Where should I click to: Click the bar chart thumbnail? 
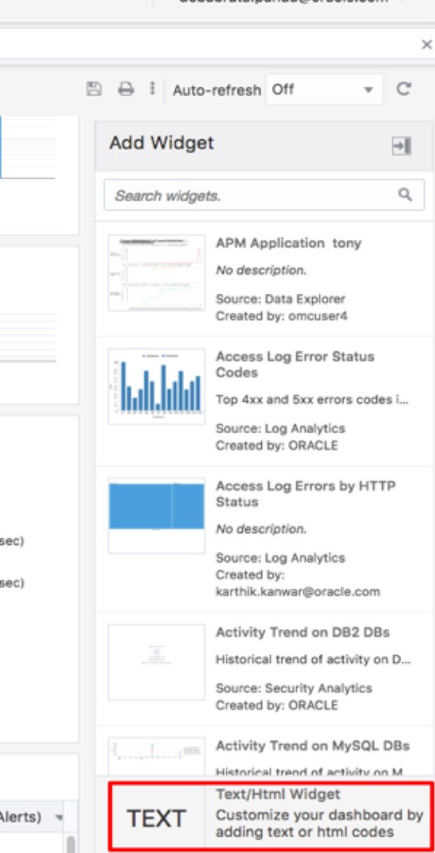[x=157, y=385]
